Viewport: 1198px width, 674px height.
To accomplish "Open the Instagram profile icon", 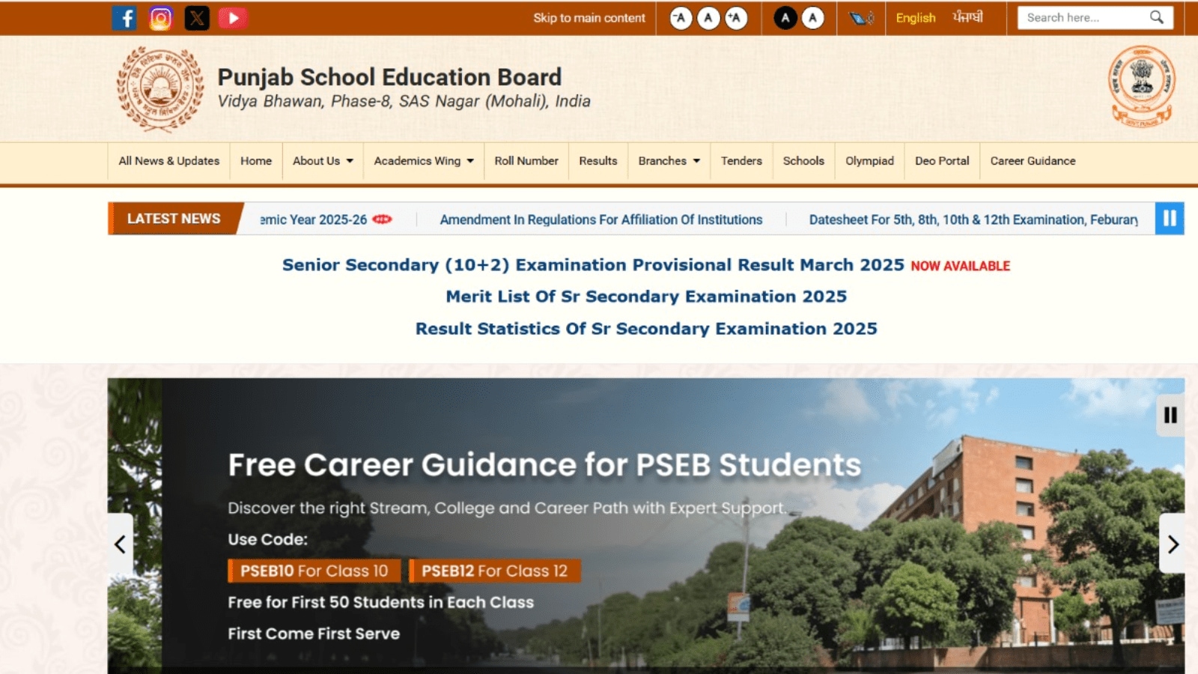I will click(160, 18).
